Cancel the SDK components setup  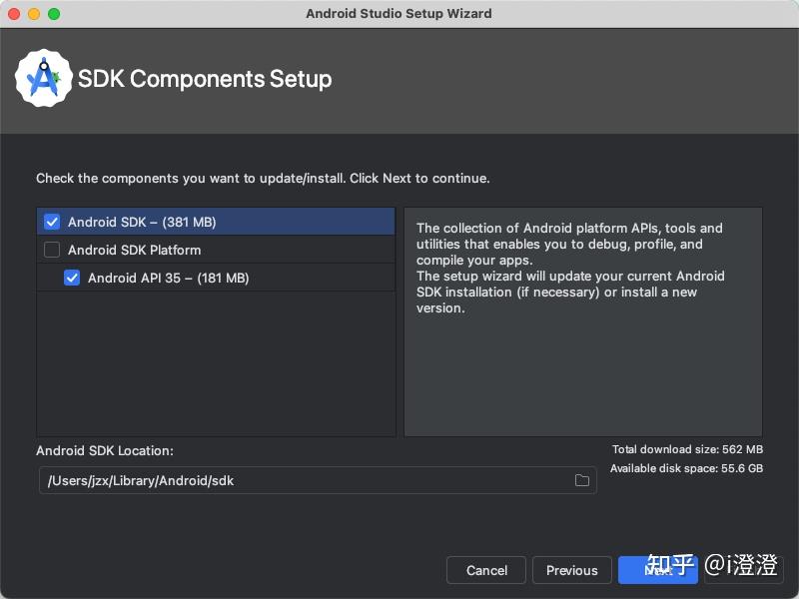coord(486,570)
